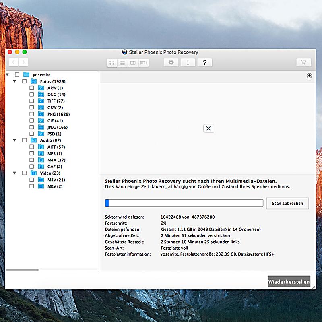322x322 pixels.
Task: Click the AIFF folder icon
Action: click(41, 147)
